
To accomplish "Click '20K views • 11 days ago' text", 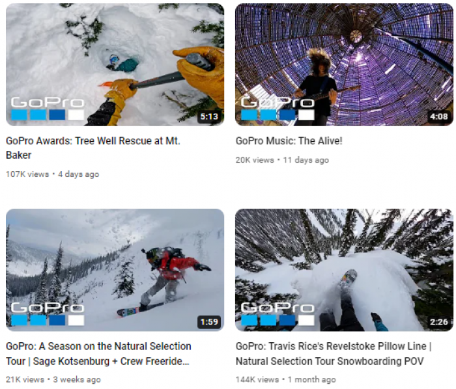I will [282, 160].
